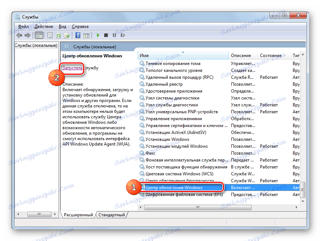Screen dimensions: 321x241
Task: Click the horizontal scrollbar thumb under the services list
Action: coord(198,207)
